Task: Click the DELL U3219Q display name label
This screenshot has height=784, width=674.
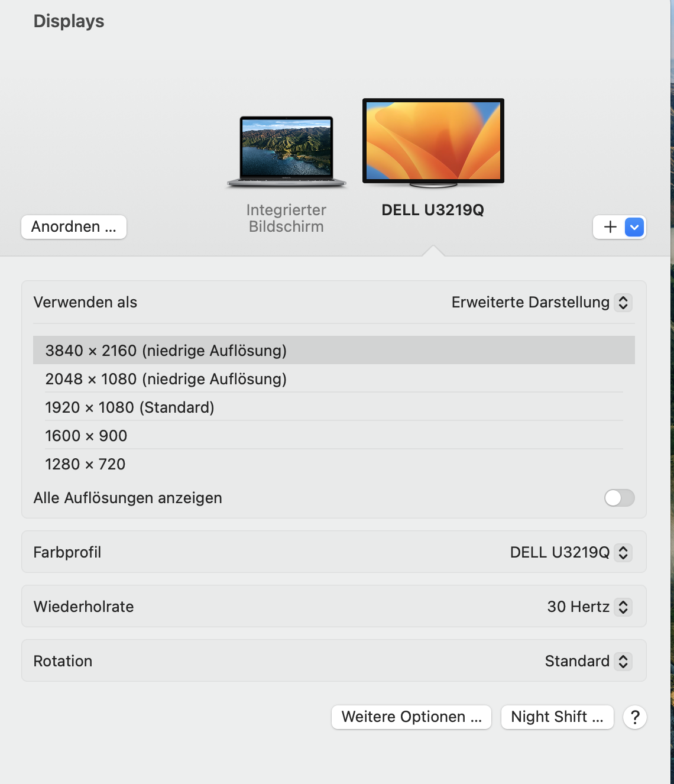Action: pyautogui.click(x=433, y=210)
